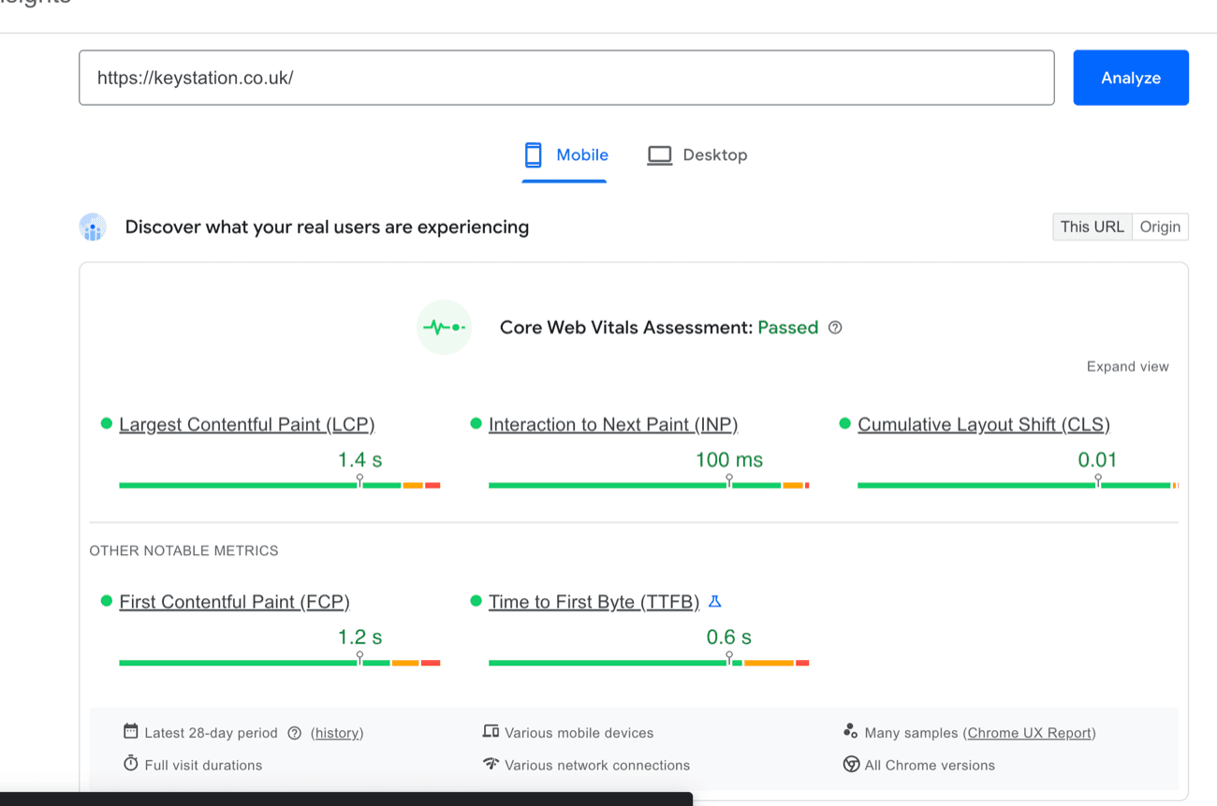Click the desktop laptop icon
Screen dimensions: 1217x806
coord(660,155)
